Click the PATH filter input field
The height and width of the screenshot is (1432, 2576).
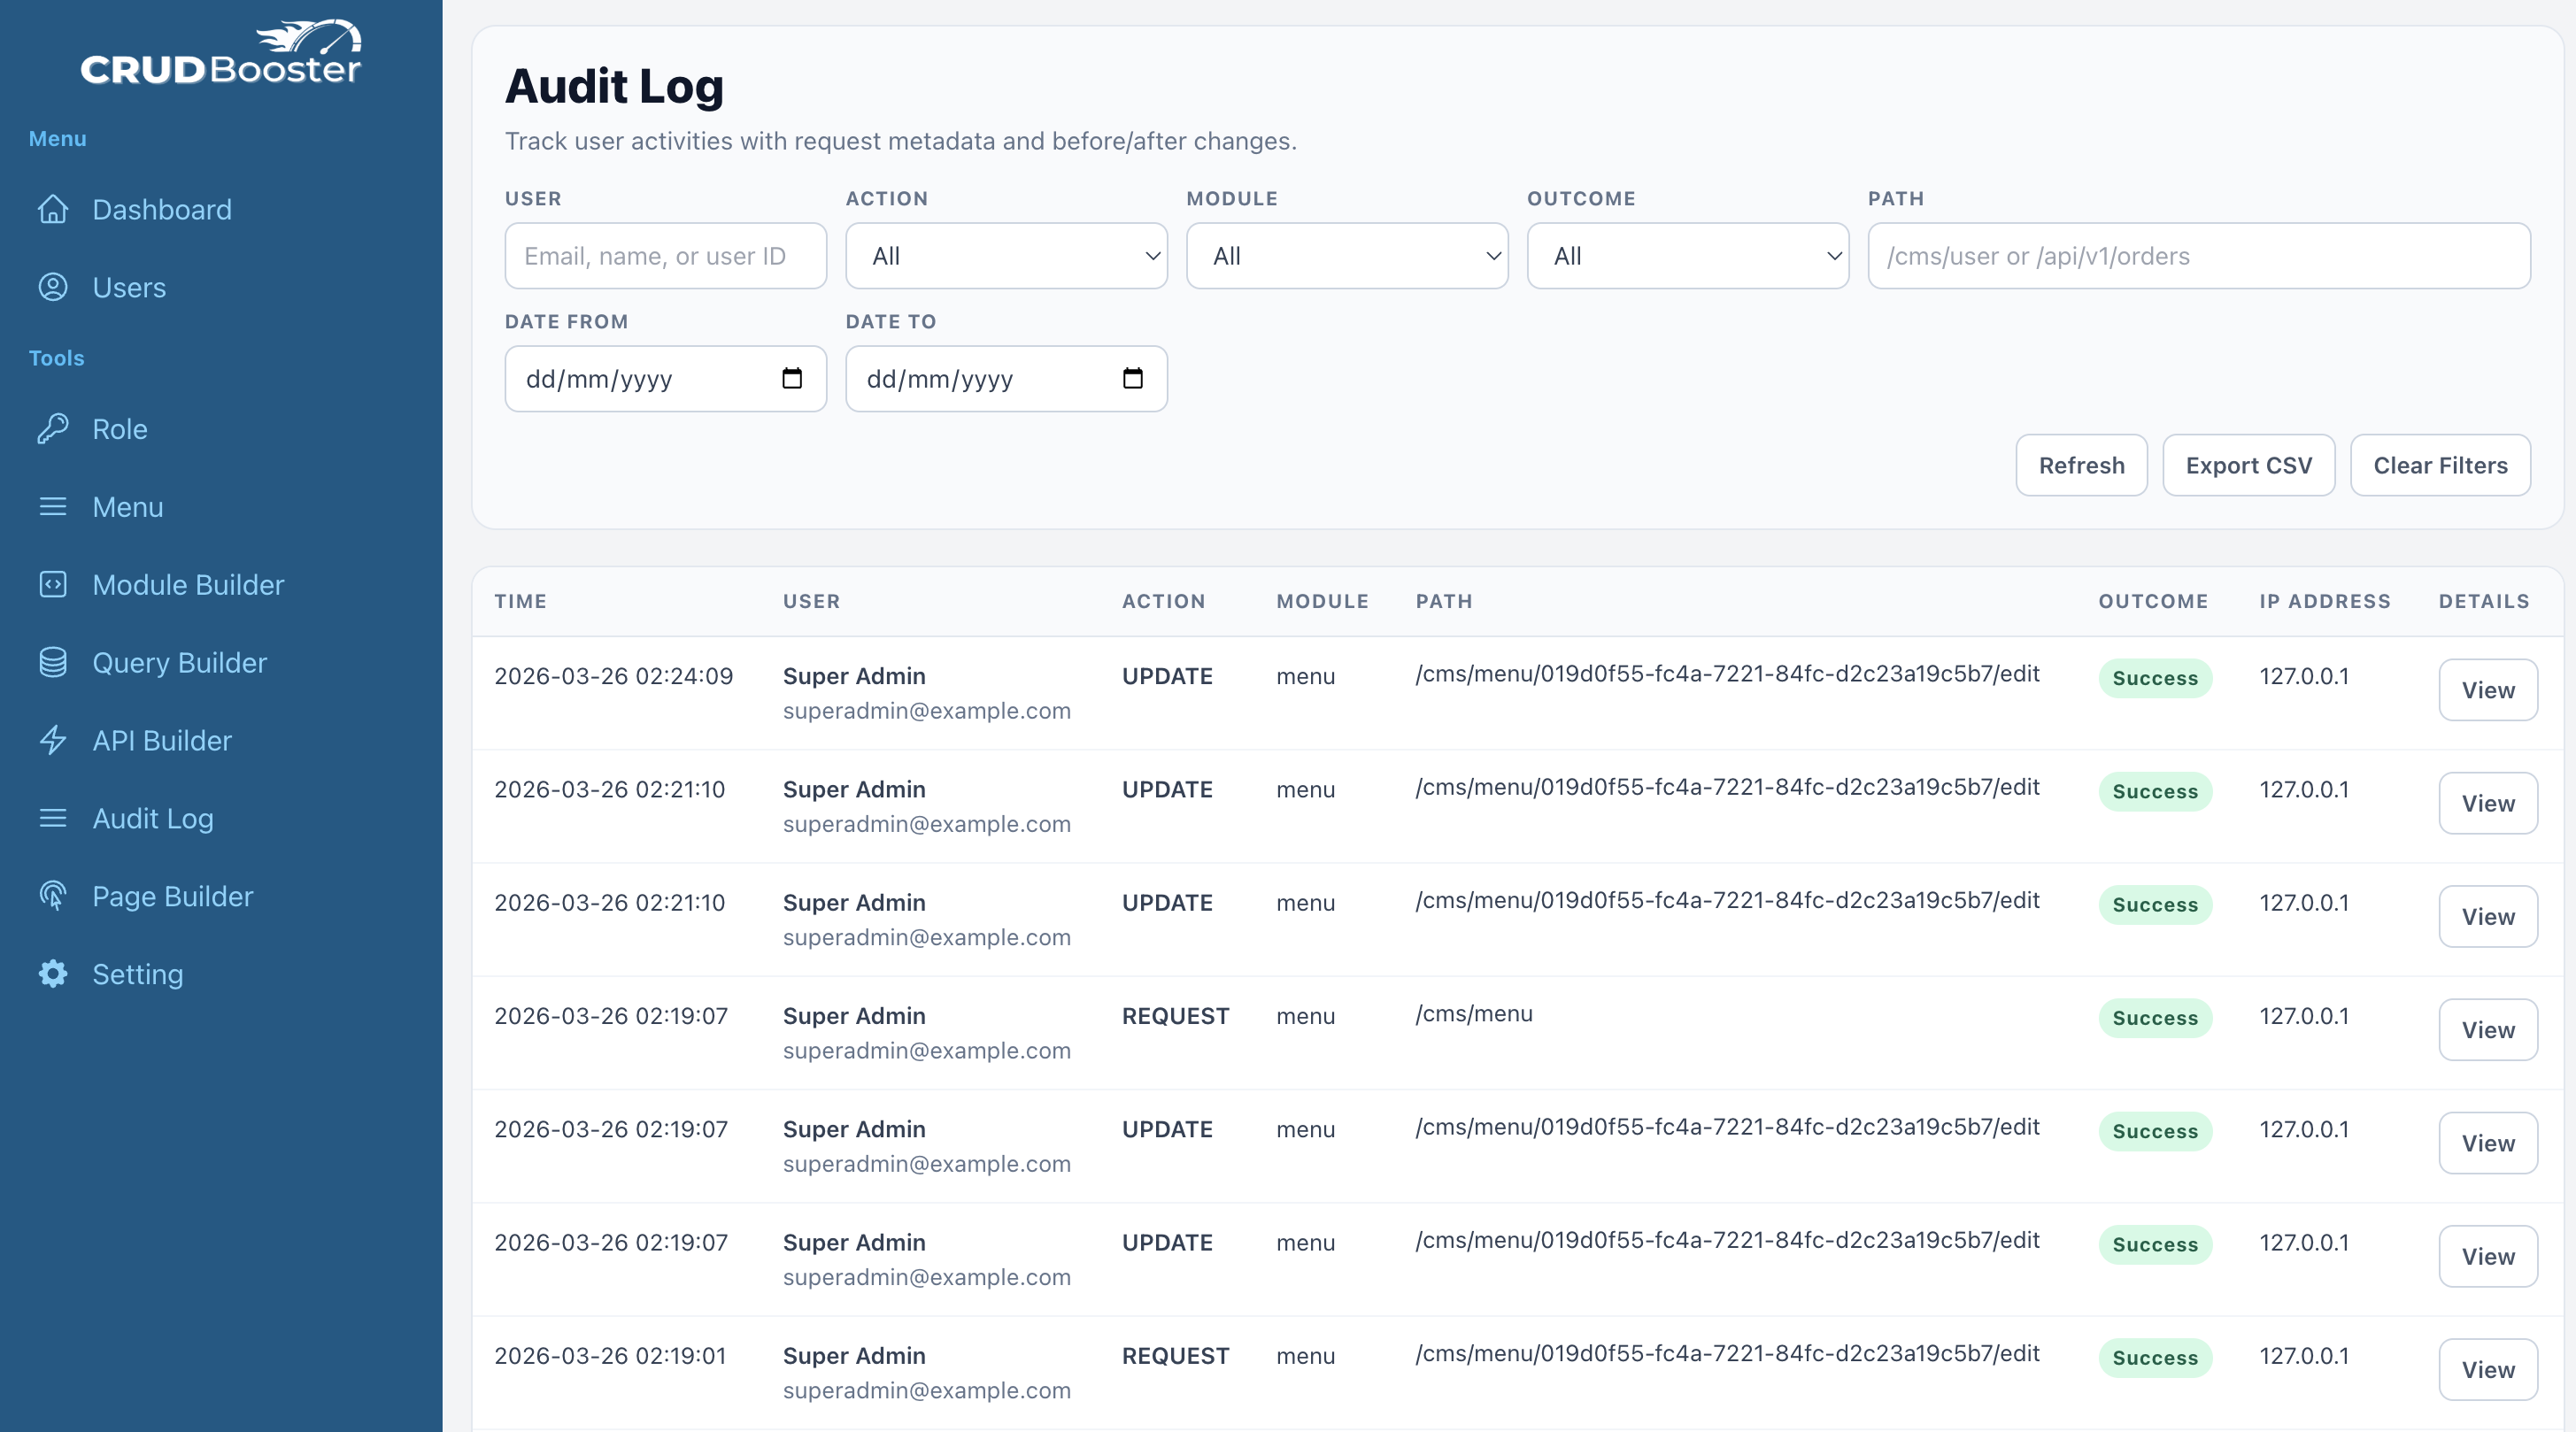click(x=2199, y=255)
